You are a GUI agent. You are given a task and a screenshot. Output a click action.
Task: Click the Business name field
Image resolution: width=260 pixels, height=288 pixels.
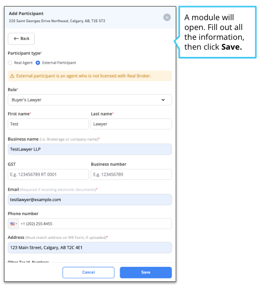click(x=90, y=149)
